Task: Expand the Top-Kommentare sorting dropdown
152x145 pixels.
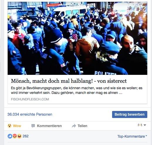Action: click(x=132, y=136)
